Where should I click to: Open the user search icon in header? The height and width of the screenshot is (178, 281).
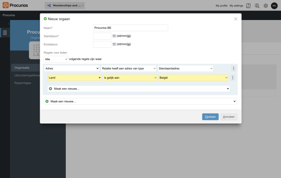pyautogui.click(x=257, y=6)
